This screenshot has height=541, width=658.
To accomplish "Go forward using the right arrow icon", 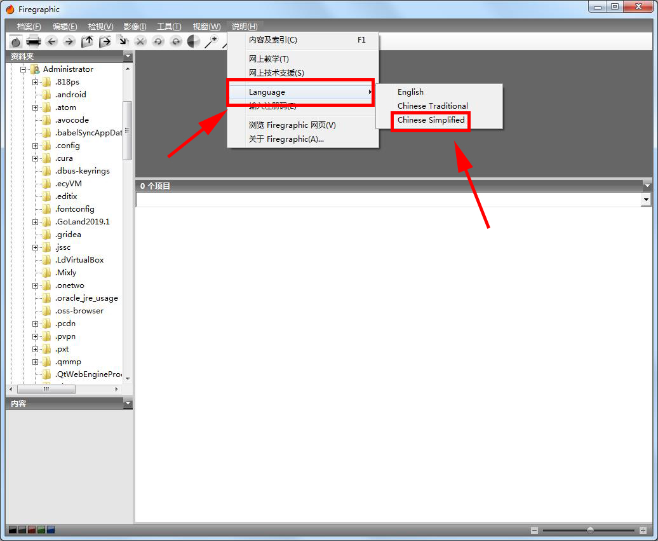I will pos(69,41).
